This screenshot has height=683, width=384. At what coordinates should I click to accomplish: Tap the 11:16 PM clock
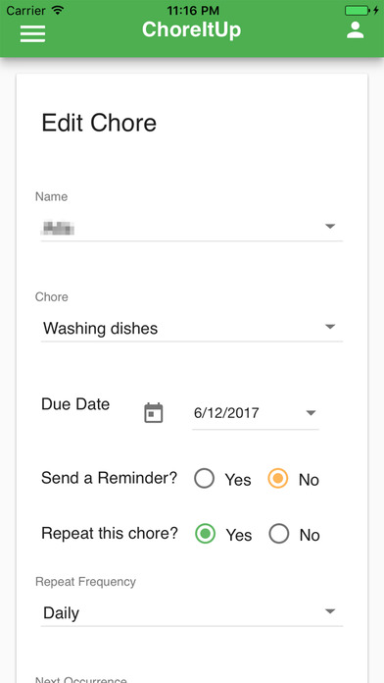(x=193, y=10)
